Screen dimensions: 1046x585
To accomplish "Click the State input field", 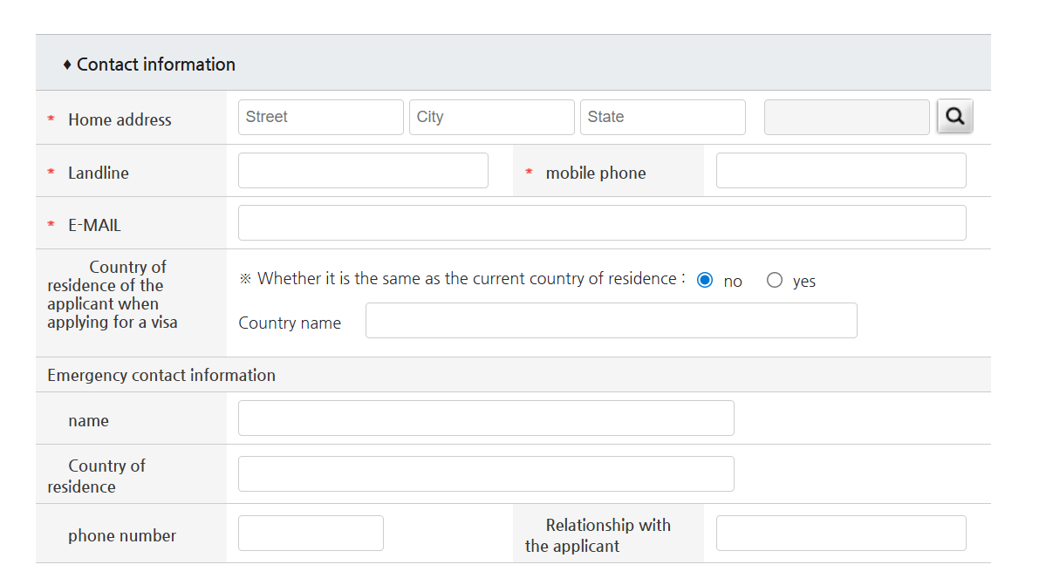I will pyautogui.click(x=662, y=117).
